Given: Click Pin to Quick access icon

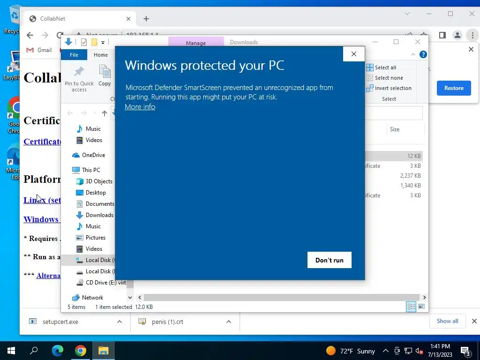Looking at the screenshot, I should pos(79,79).
